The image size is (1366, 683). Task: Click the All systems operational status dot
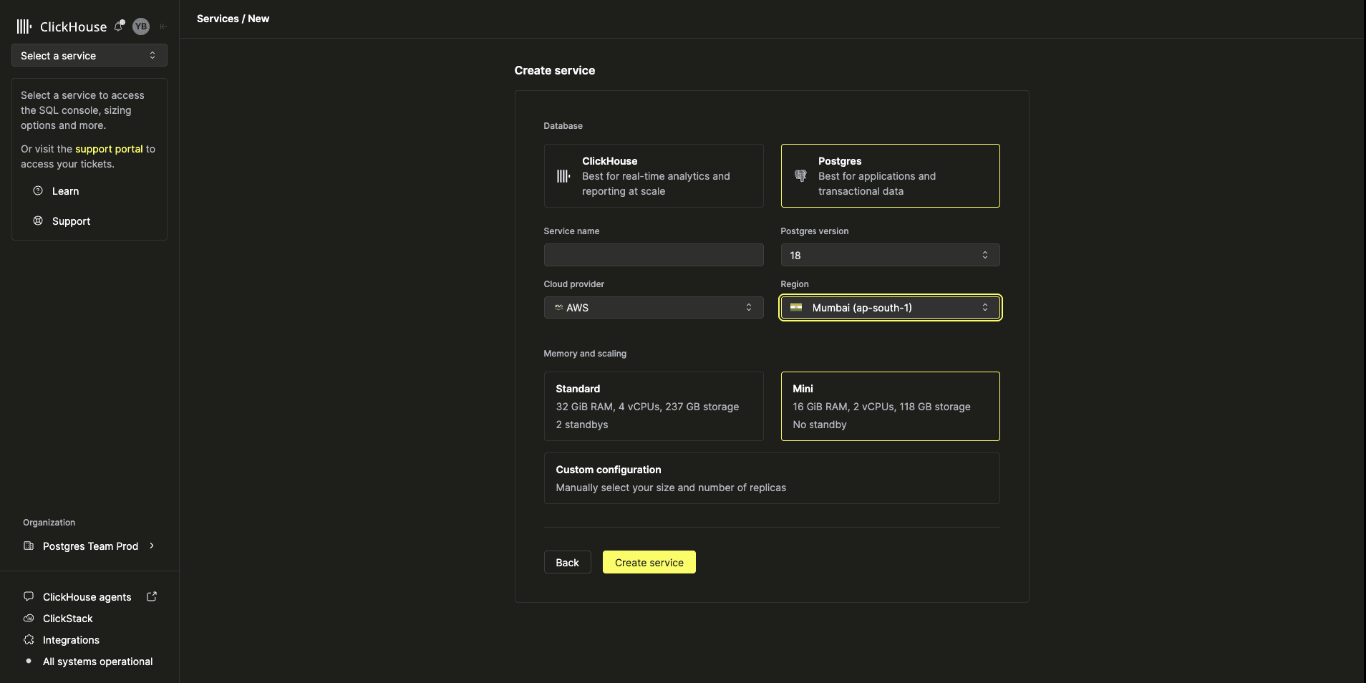[x=29, y=661]
